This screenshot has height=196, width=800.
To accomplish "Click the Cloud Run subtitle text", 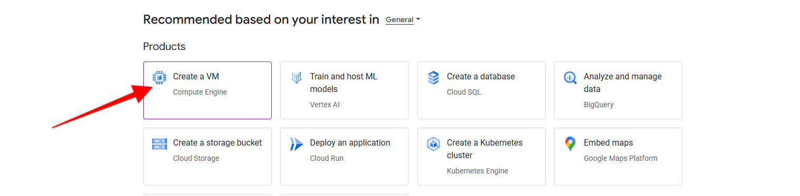I will tap(327, 158).
